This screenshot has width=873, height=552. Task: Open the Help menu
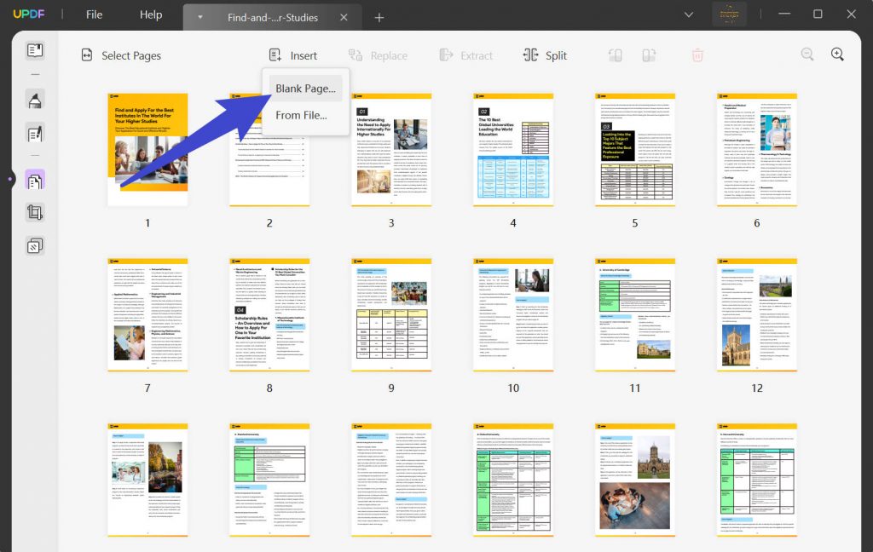(x=151, y=14)
